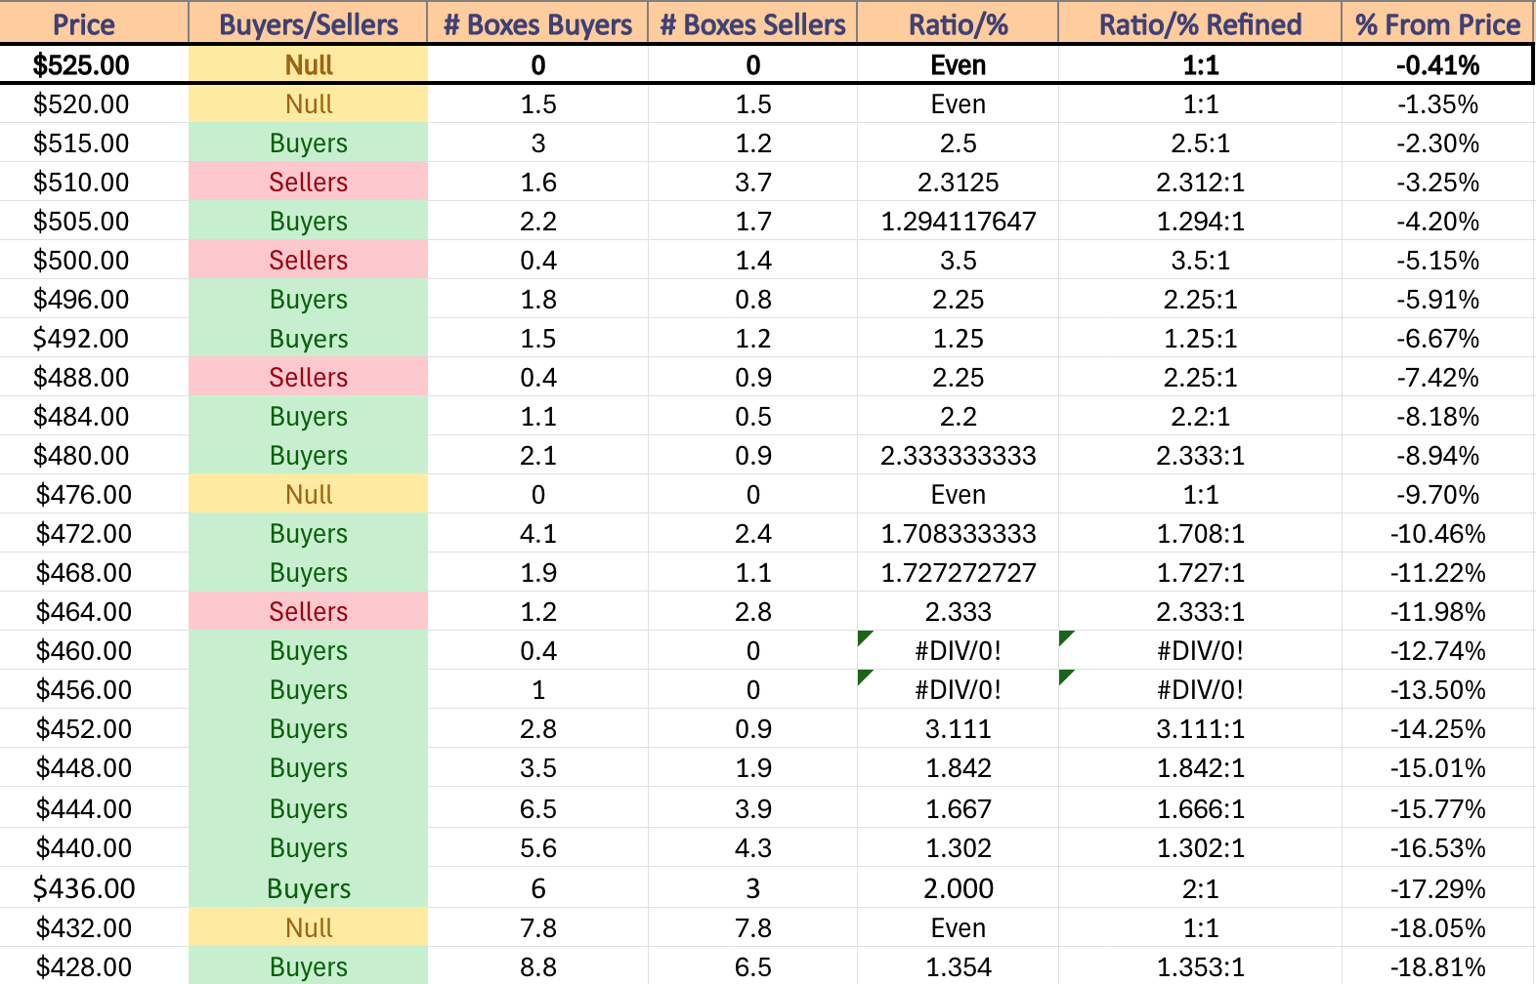Select the $515.00 price cell

[x=94, y=143]
